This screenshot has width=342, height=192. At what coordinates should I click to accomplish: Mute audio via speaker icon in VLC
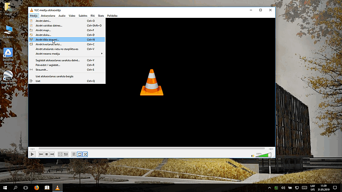click(253, 156)
